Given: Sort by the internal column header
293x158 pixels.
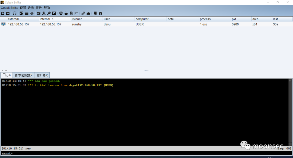Looking at the screenshot, I should pyautogui.click(x=55, y=19).
